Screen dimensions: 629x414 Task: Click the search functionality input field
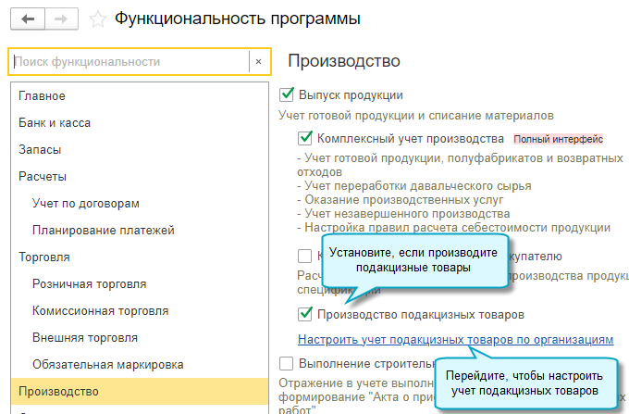[x=129, y=62]
